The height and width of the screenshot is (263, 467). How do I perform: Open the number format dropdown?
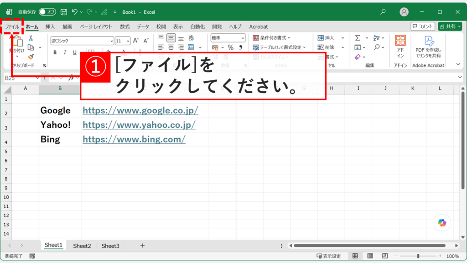coord(243,38)
